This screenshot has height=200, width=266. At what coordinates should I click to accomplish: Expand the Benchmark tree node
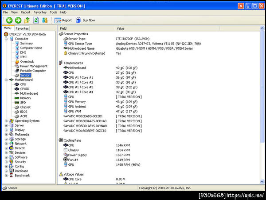point(6,176)
